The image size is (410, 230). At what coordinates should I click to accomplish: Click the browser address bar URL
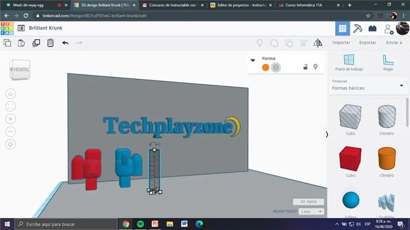[94, 16]
